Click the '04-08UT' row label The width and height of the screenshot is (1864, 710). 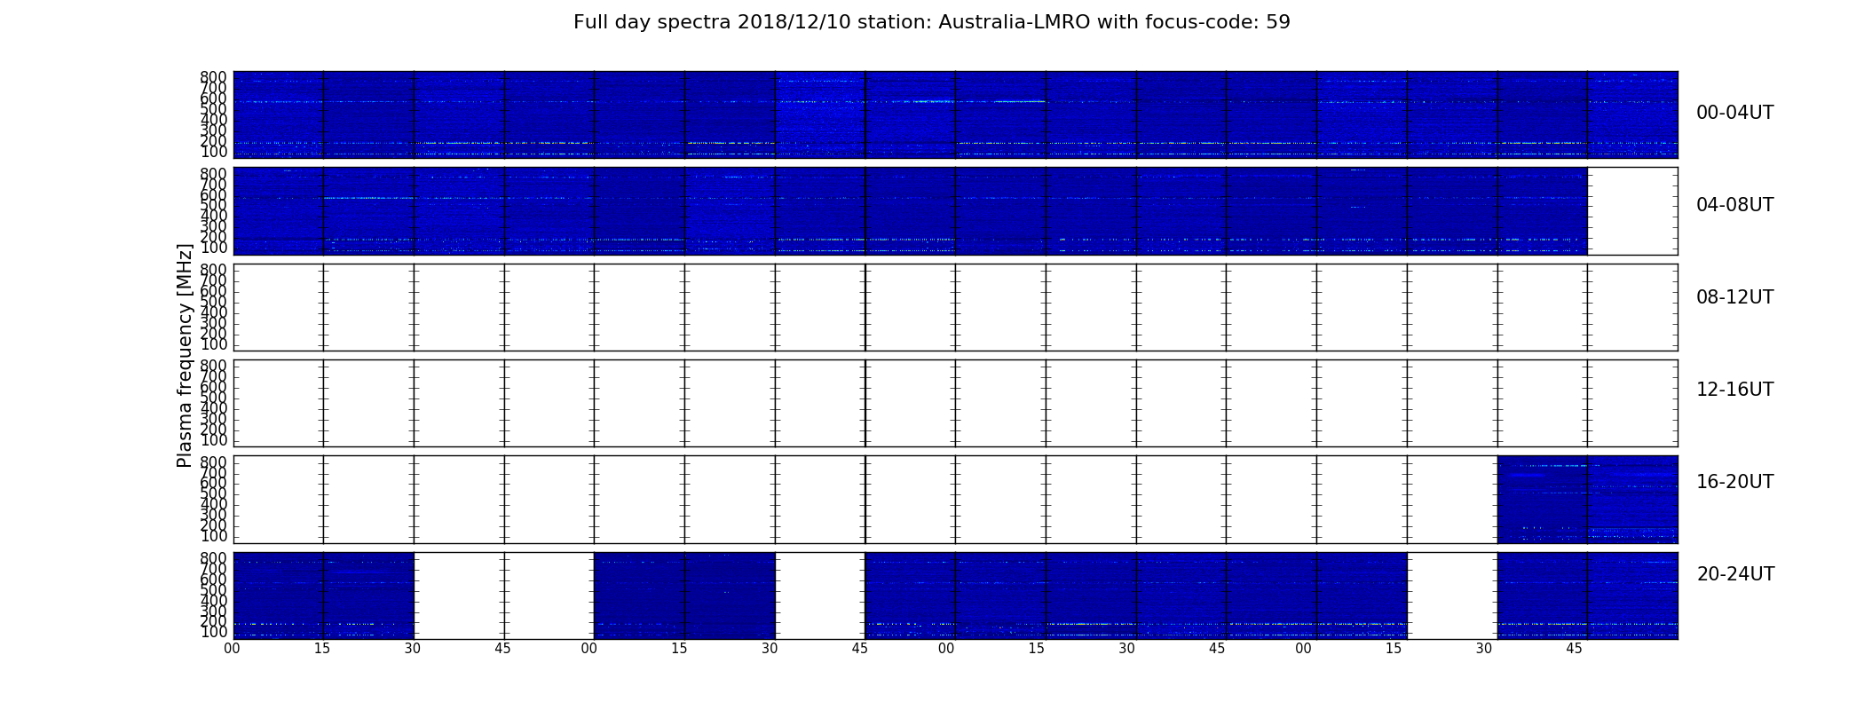click(1735, 205)
